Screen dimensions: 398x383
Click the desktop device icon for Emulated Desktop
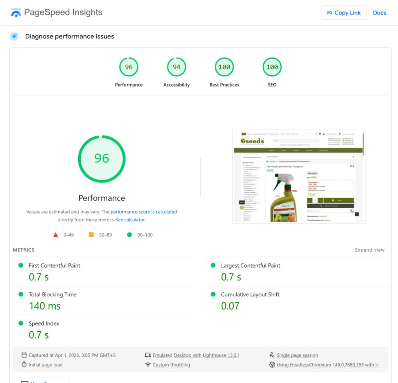(148, 355)
